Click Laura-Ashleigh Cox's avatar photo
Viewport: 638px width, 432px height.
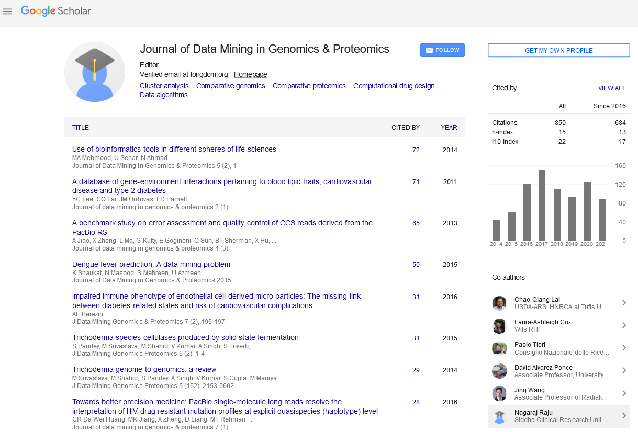point(499,326)
